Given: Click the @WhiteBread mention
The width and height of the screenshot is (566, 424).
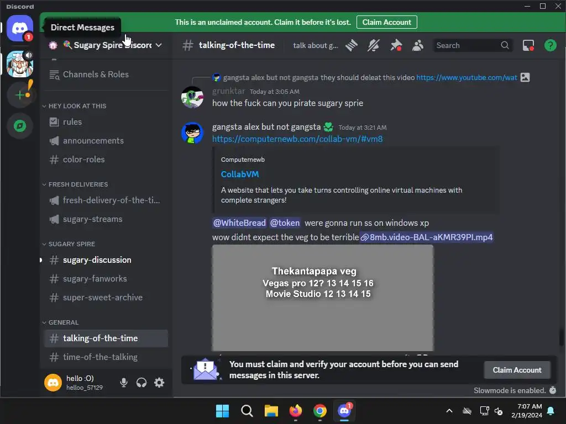Looking at the screenshot, I should (x=239, y=223).
